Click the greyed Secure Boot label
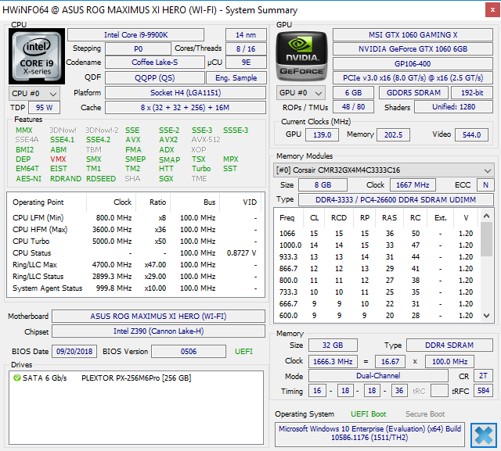 point(424,414)
